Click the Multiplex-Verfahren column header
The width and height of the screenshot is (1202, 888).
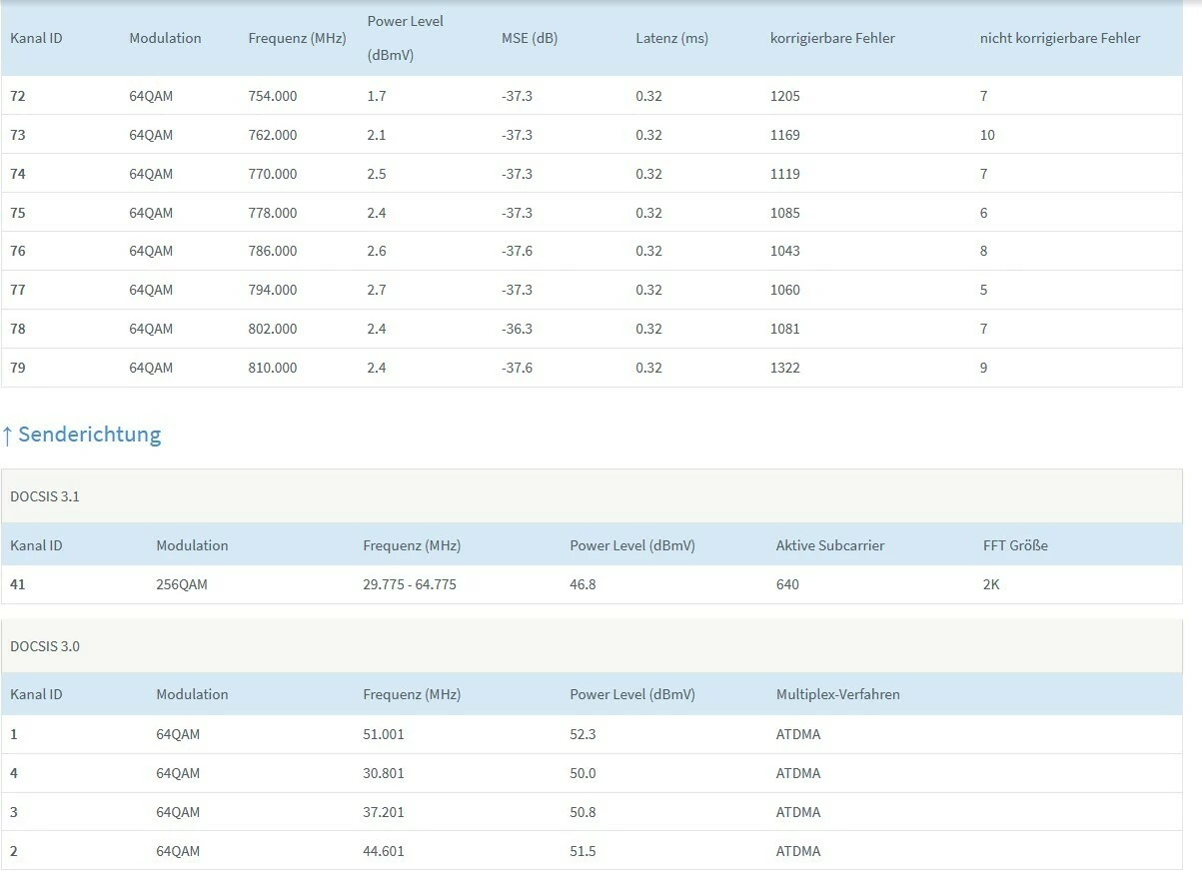tap(838, 694)
